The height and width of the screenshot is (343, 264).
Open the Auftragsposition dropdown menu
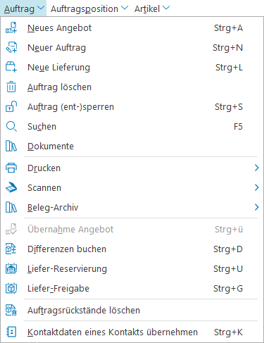coord(89,8)
